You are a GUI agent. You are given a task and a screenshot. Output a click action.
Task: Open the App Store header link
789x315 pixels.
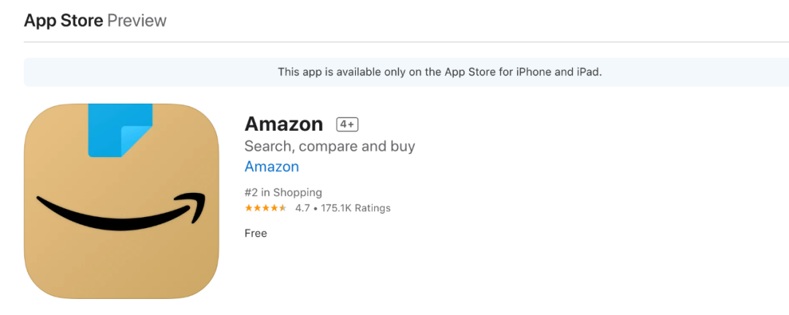(x=64, y=20)
